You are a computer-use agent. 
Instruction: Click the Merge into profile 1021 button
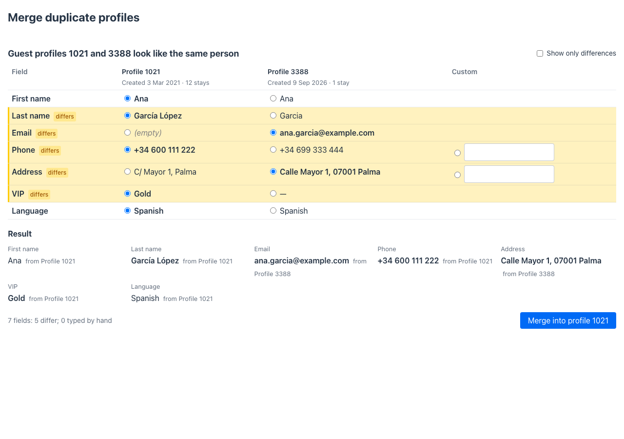(568, 320)
